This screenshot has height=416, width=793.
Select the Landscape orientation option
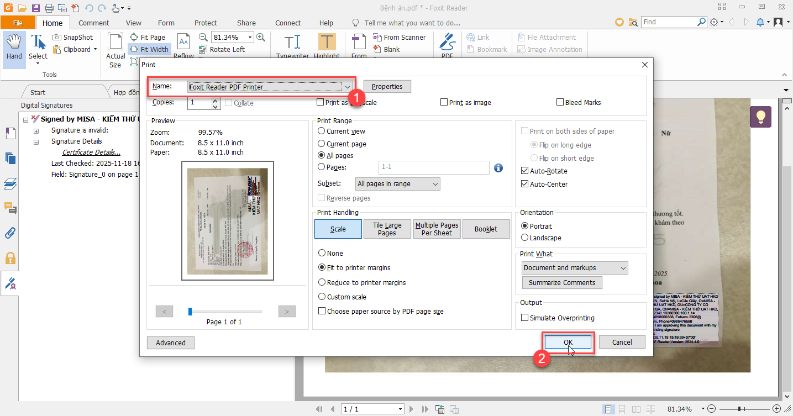click(524, 238)
